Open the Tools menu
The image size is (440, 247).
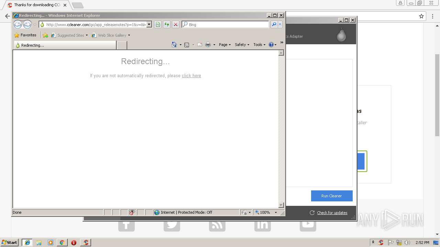click(x=260, y=45)
